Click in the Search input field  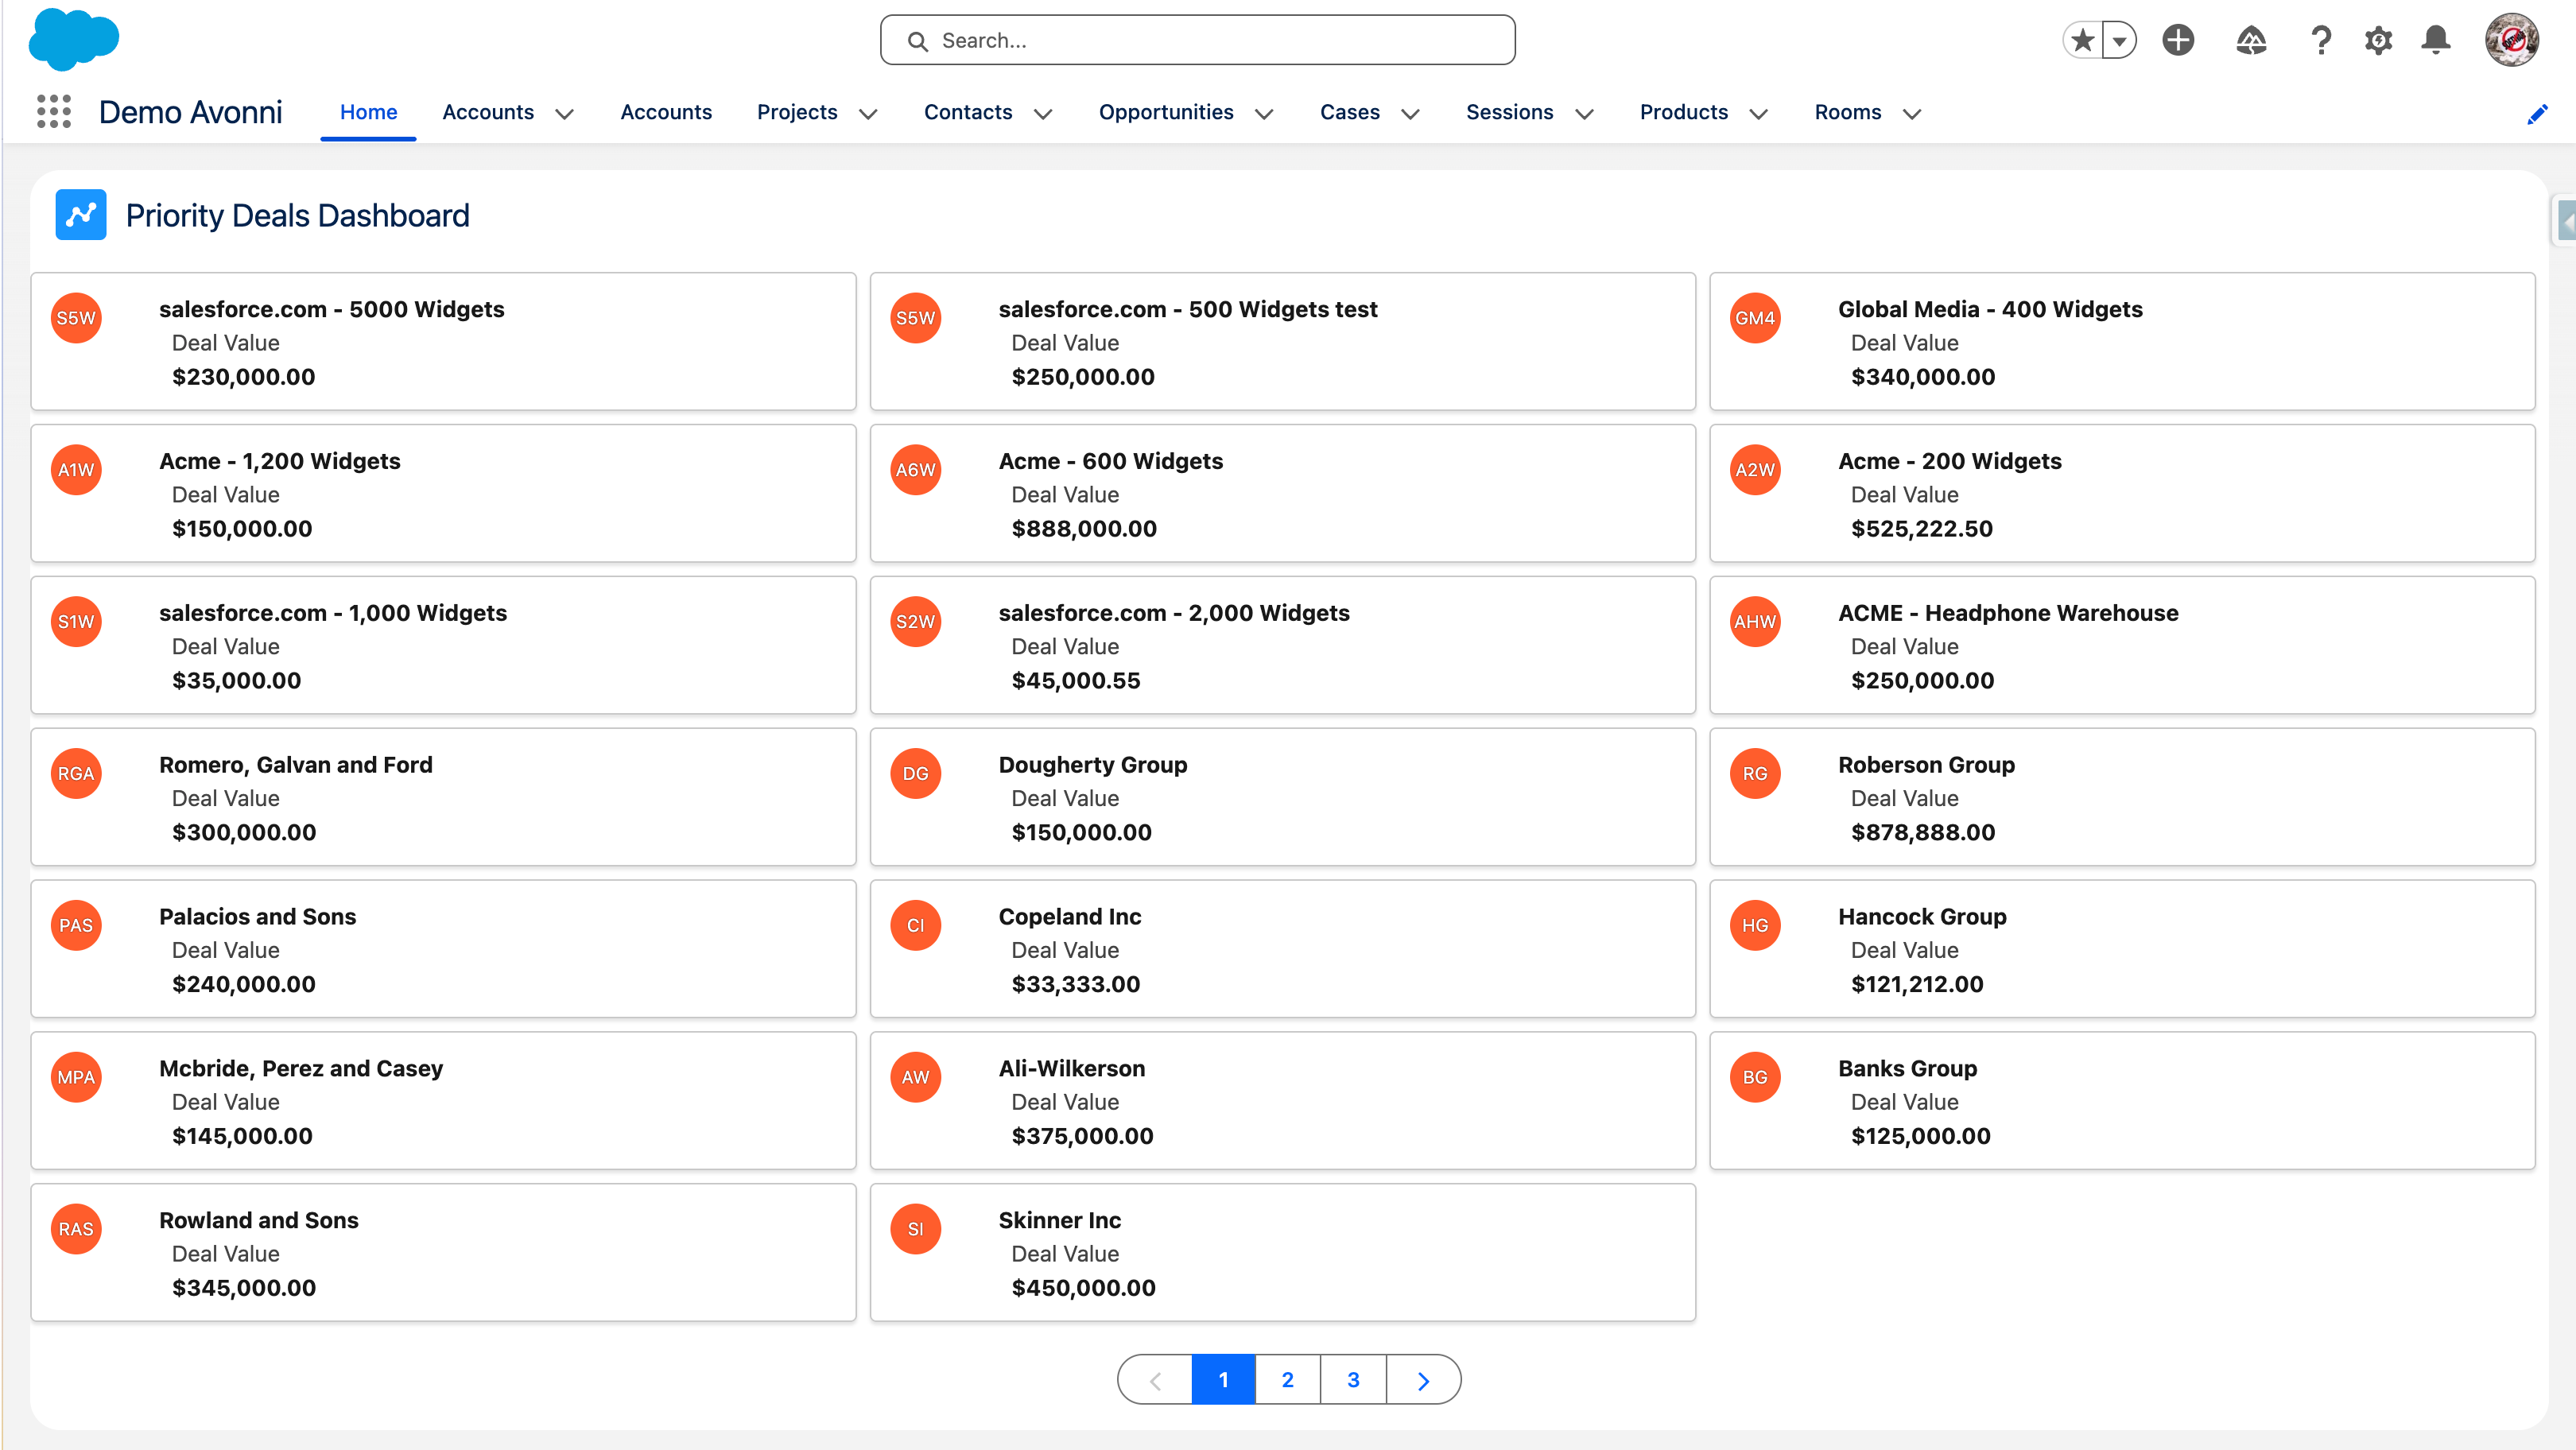point(1197,40)
